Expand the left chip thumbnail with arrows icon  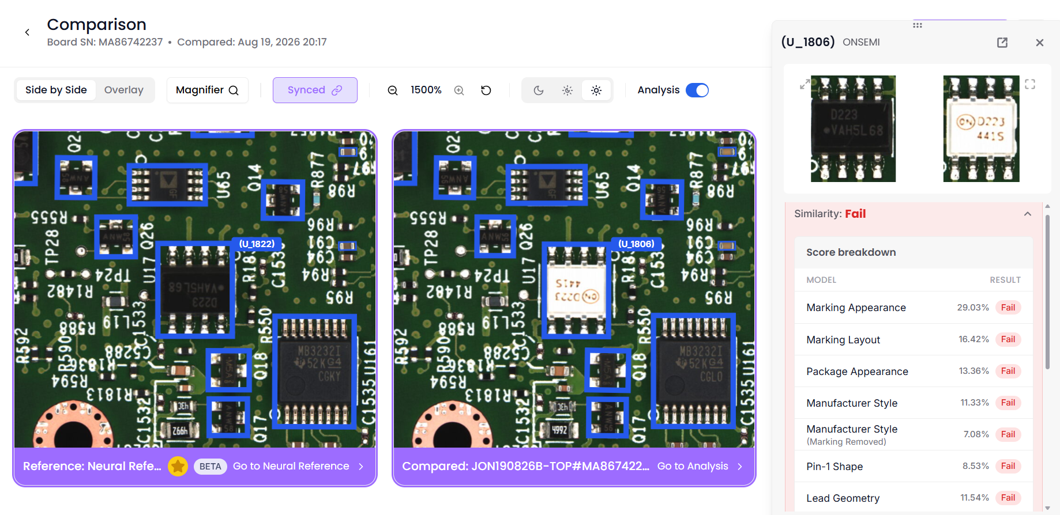[x=805, y=85]
